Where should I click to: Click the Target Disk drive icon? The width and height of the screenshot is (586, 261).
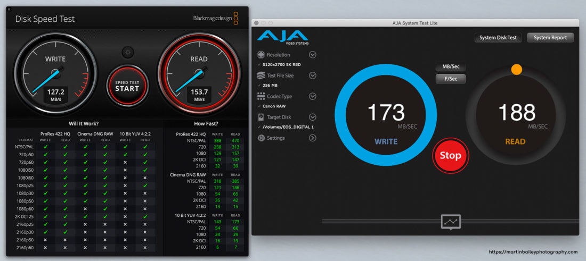(x=261, y=117)
